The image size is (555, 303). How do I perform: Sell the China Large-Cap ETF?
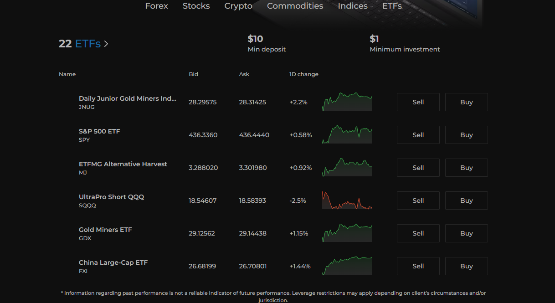(x=418, y=266)
